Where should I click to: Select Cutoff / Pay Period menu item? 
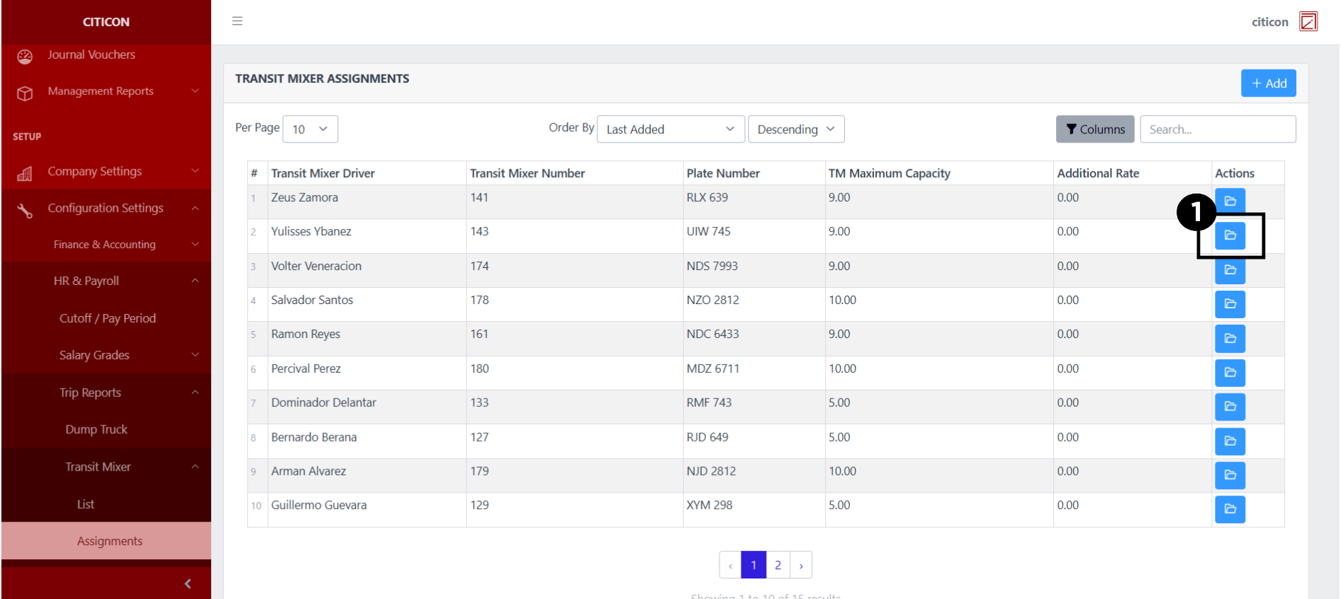coord(108,318)
